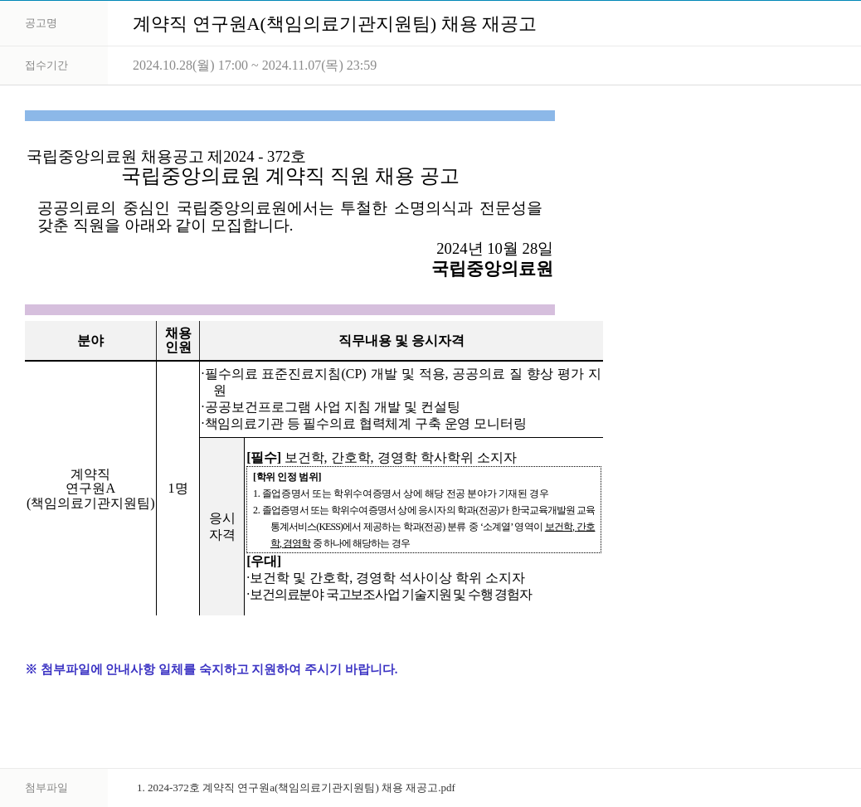The height and width of the screenshot is (807, 861).
Task: Click the '공고명' label
Action: tap(41, 23)
